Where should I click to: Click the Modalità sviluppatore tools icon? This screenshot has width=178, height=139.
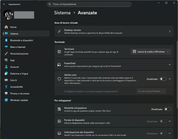pos(59,109)
